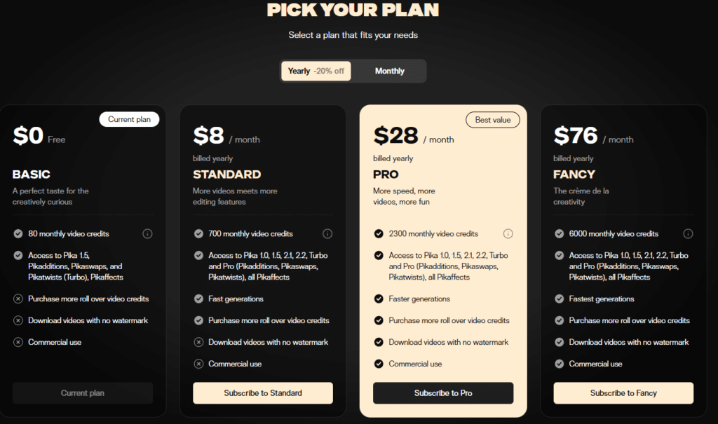Click info icon beside 6000 monthly video credits
The width and height of the screenshot is (718, 424).
(688, 233)
